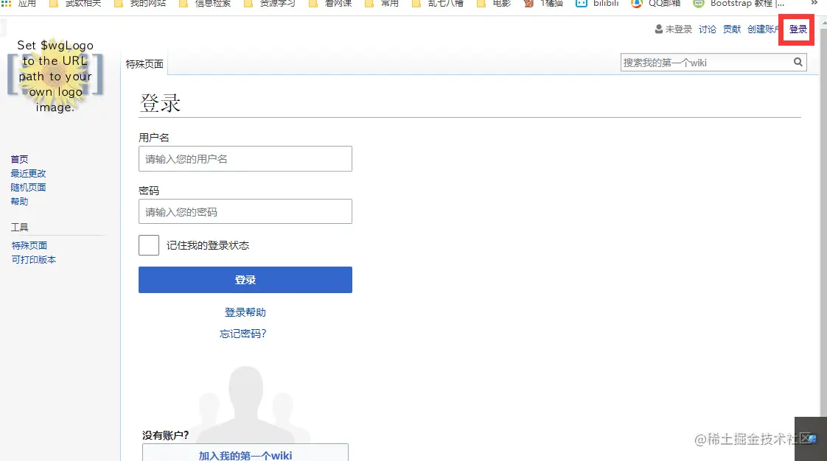This screenshot has height=461, width=827.
Task: Open the 贡献 link
Action: click(731, 29)
